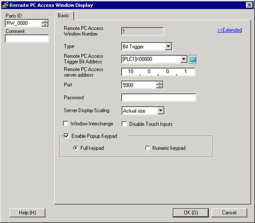Click the Cancel button
Screen dimensions: 255x223
tap(229, 213)
